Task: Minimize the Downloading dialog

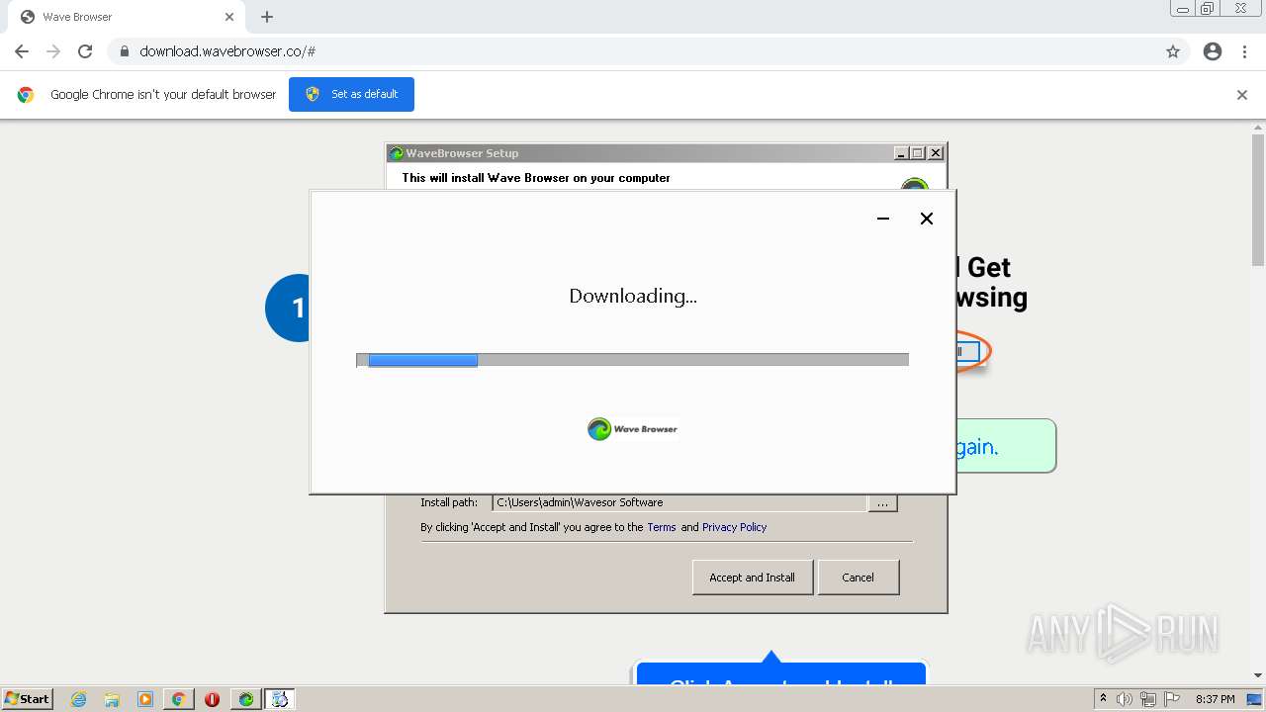Action: point(883,219)
